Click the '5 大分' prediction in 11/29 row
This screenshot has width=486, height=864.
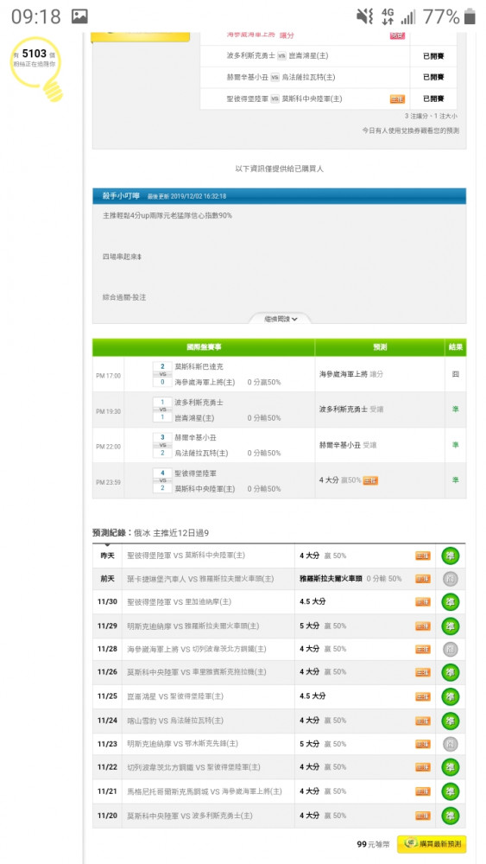click(309, 626)
